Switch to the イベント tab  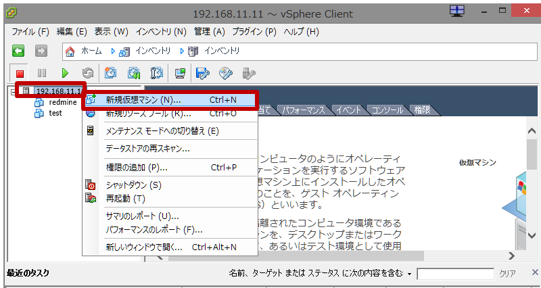[x=348, y=110]
